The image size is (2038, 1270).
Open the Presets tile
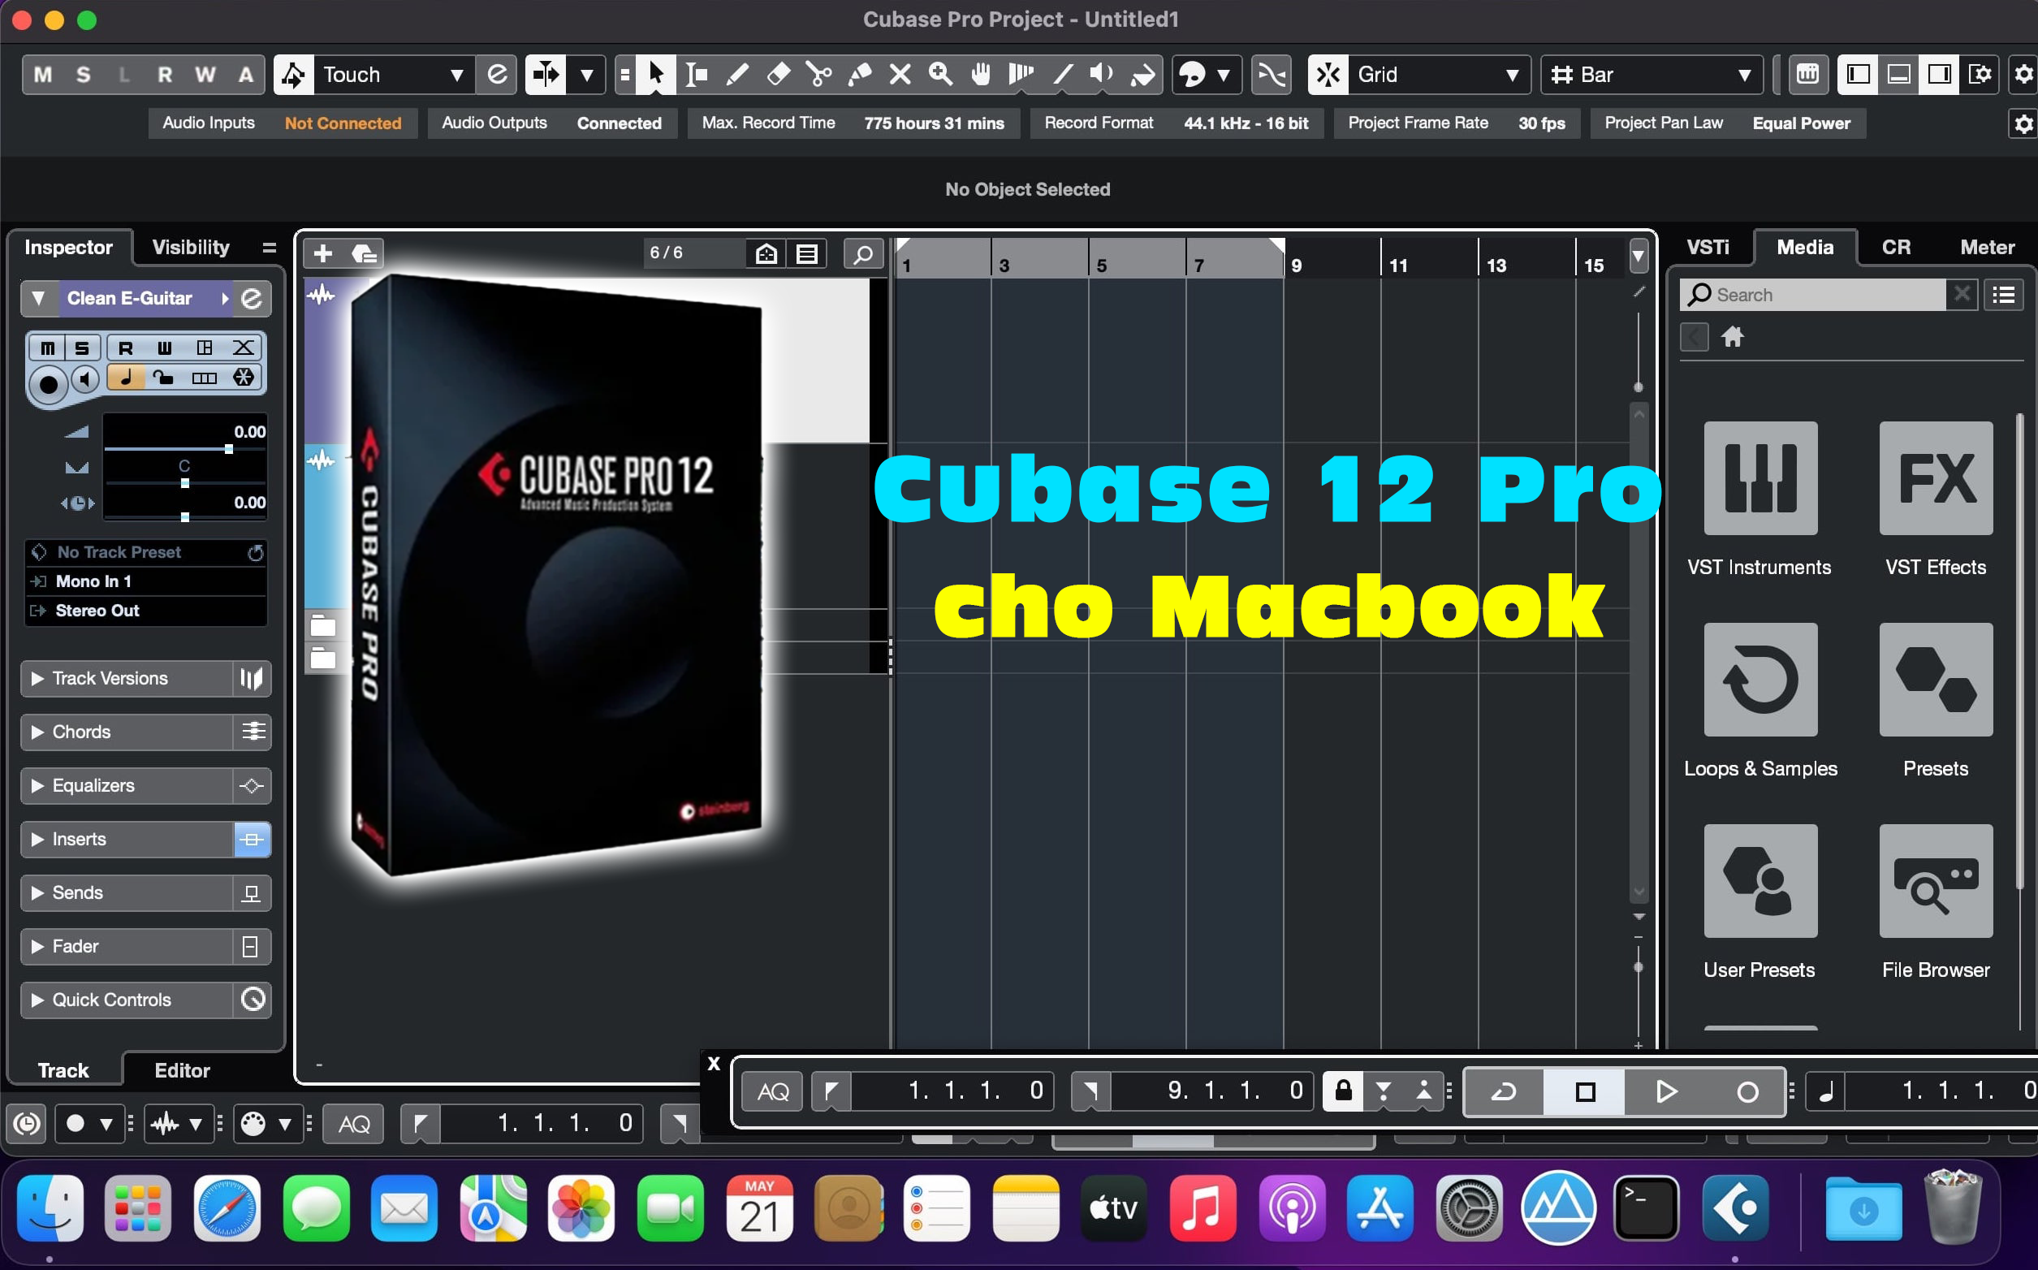coord(1936,680)
